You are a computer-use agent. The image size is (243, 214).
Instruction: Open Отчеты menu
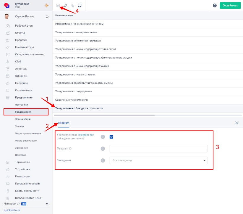coord(20,33)
